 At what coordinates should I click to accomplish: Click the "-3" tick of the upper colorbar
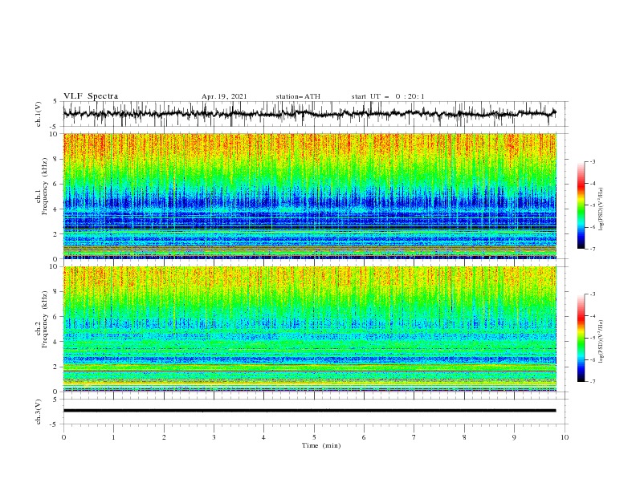point(592,162)
